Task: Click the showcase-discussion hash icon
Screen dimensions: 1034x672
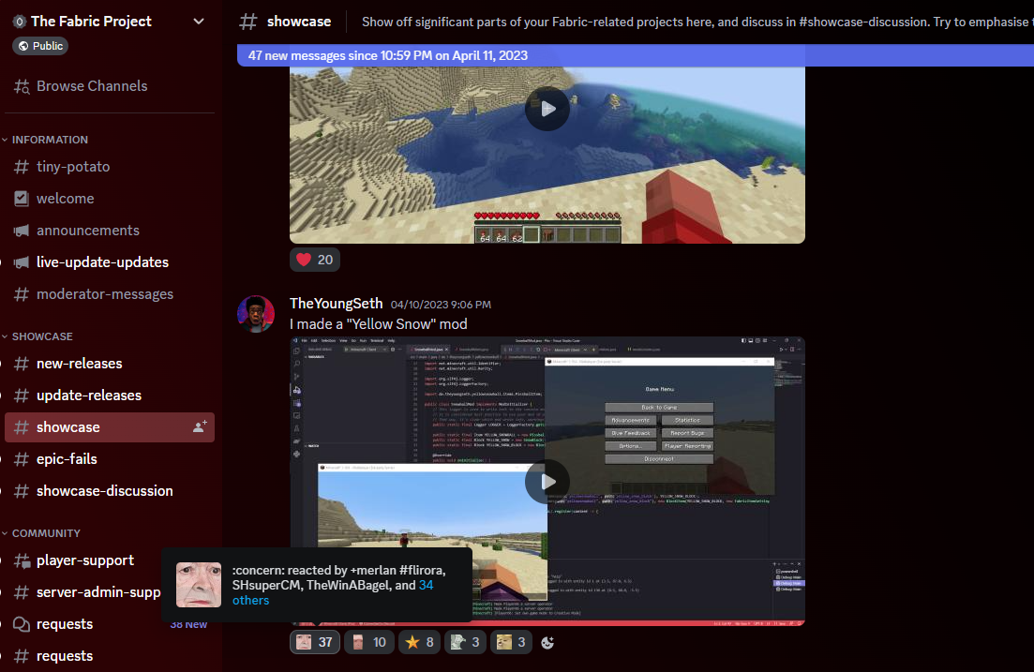Action: 22,491
